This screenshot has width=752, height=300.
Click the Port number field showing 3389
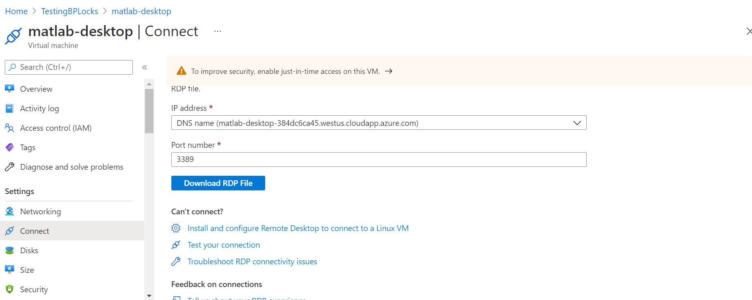(x=379, y=160)
